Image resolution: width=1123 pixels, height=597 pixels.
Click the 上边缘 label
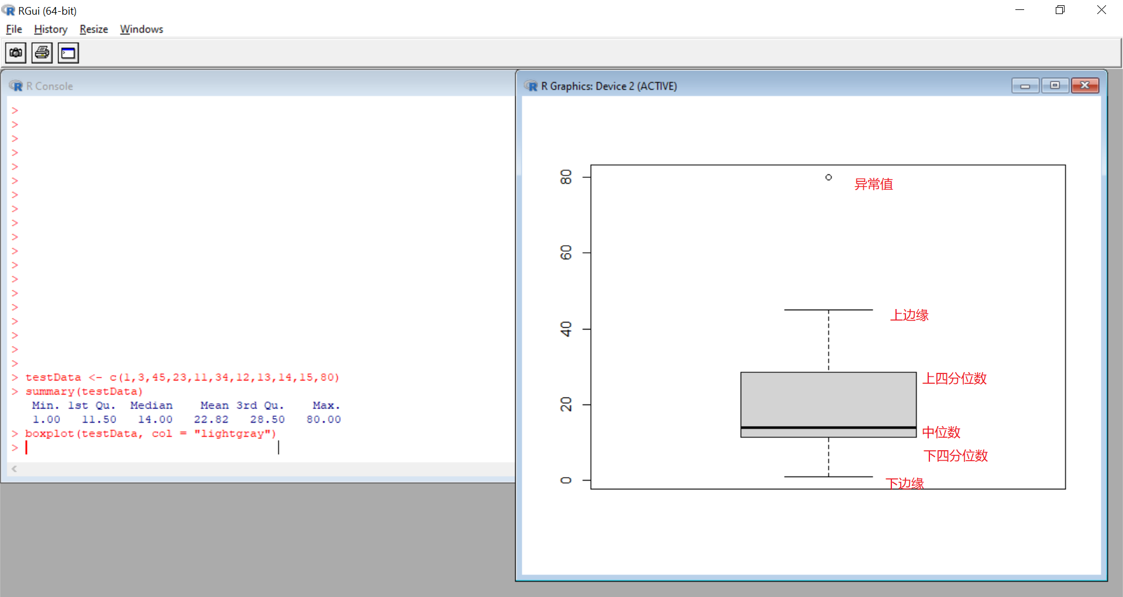point(910,315)
